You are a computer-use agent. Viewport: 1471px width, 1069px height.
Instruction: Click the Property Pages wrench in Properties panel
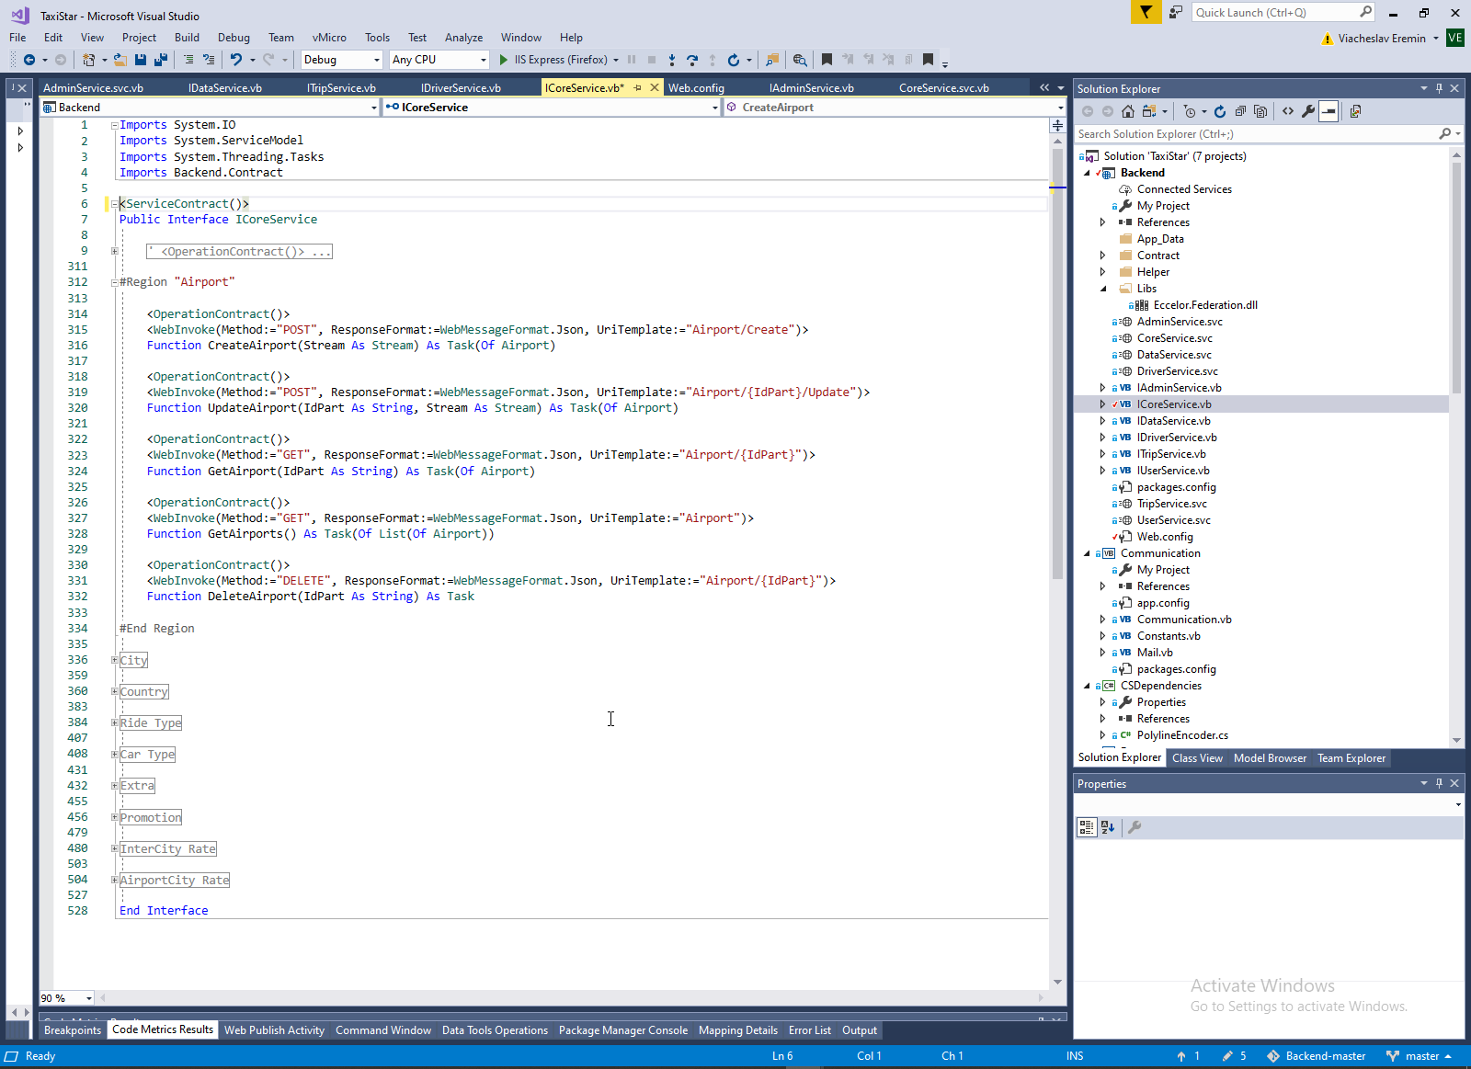click(x=1135, y=827)
